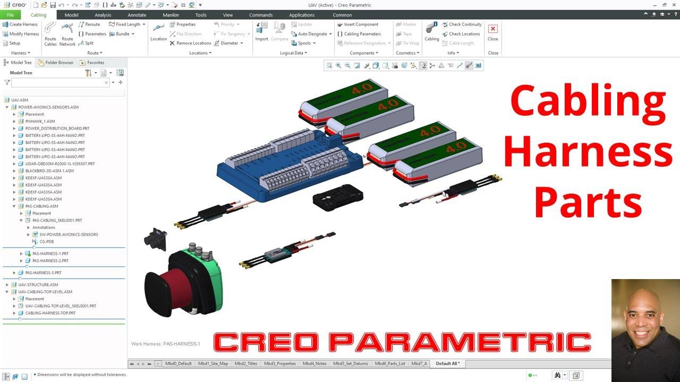Select the Split cable tool

click(x=86, y=44)
